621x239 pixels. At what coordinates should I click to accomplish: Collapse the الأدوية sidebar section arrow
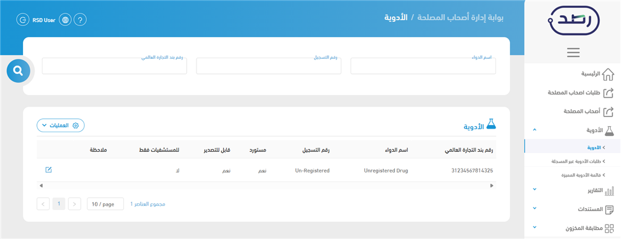tap(535, 130)
